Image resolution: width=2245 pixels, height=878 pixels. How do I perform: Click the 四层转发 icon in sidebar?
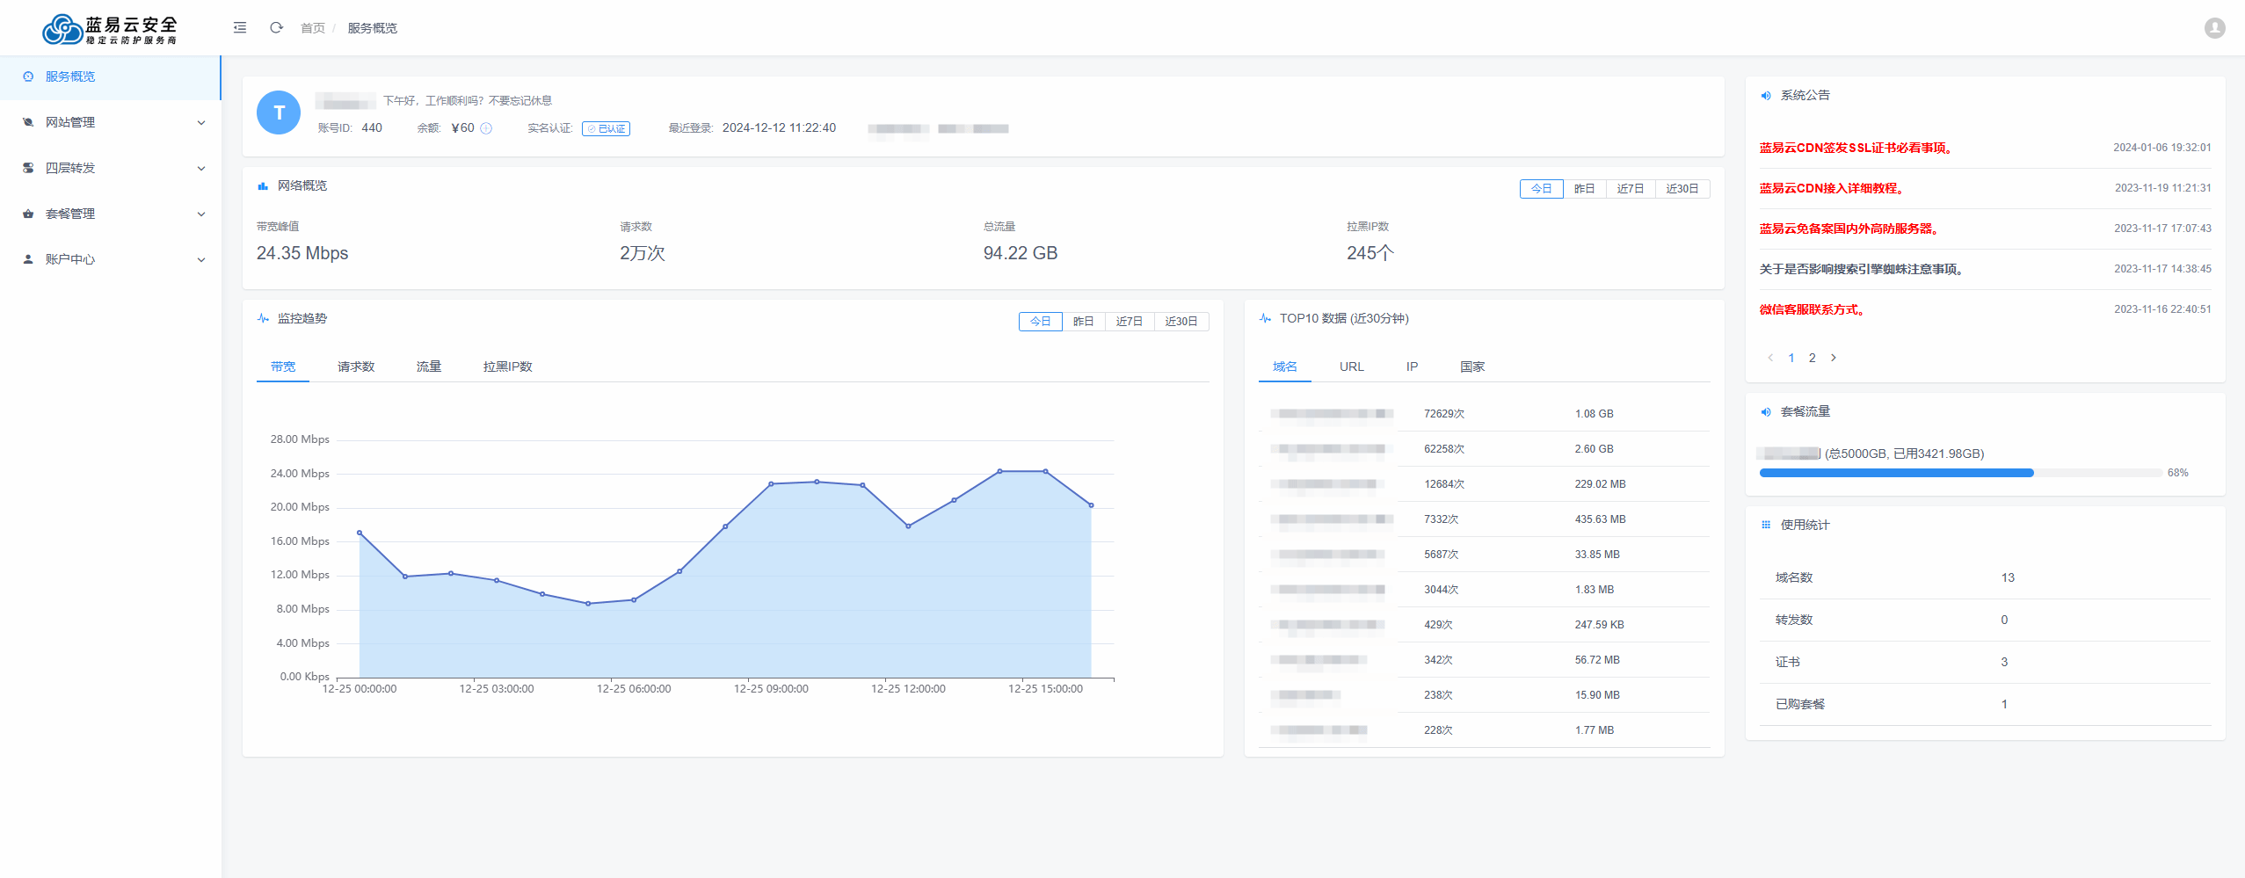tap(28, 168)
